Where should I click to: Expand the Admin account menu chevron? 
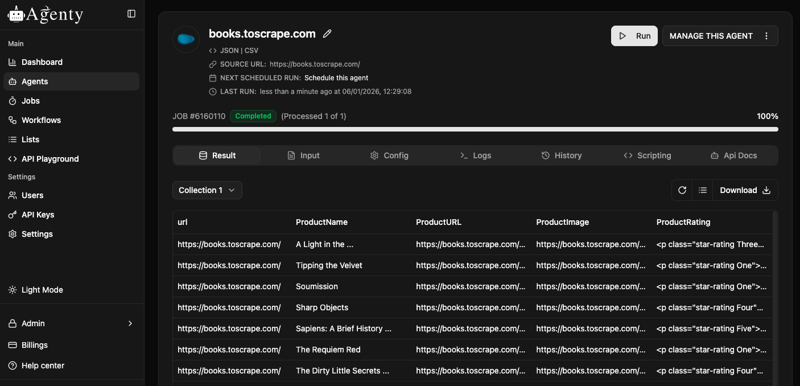[x=130, y=323]
